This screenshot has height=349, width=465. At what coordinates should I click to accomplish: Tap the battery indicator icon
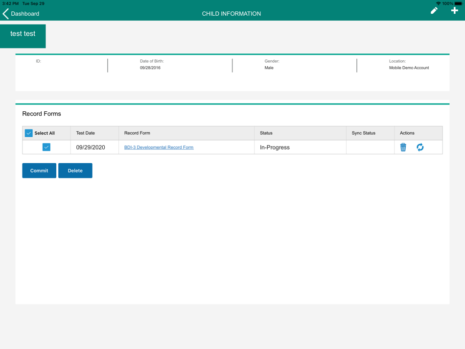coord(458,3)
